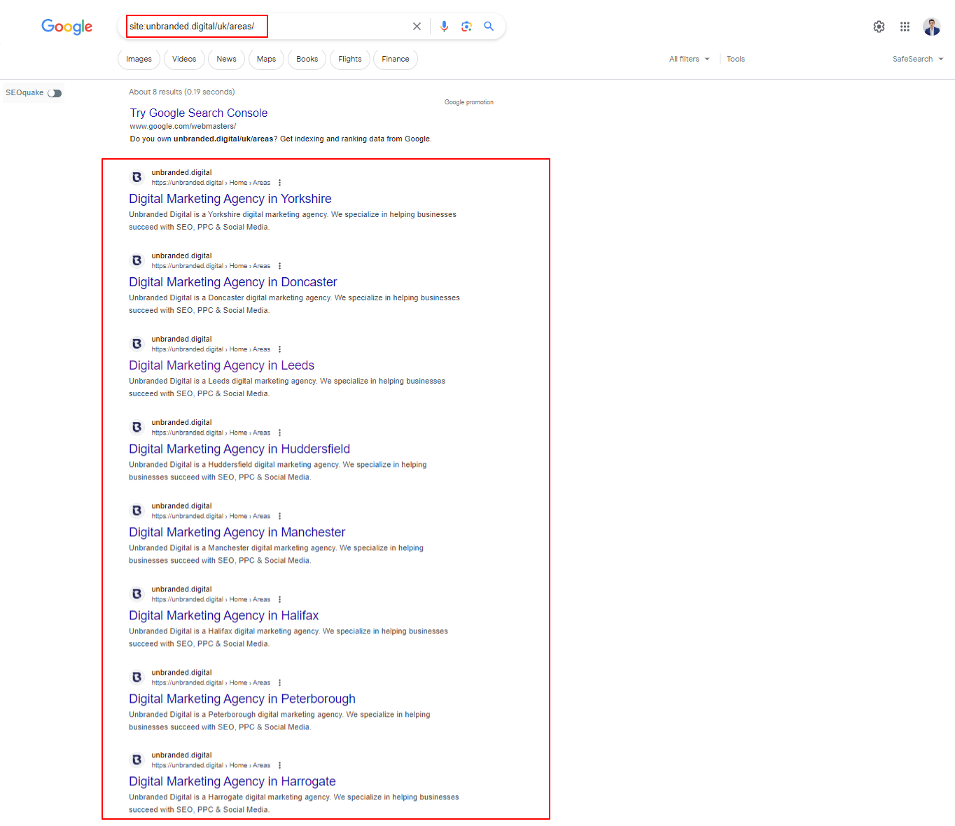955x826 pixels.
Task: Open the Google account profile picture
Action: click(931, 27)
